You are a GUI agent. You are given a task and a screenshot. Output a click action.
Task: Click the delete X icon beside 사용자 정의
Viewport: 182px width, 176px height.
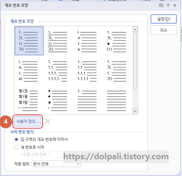pyautogui.click(x=48, y=121)
